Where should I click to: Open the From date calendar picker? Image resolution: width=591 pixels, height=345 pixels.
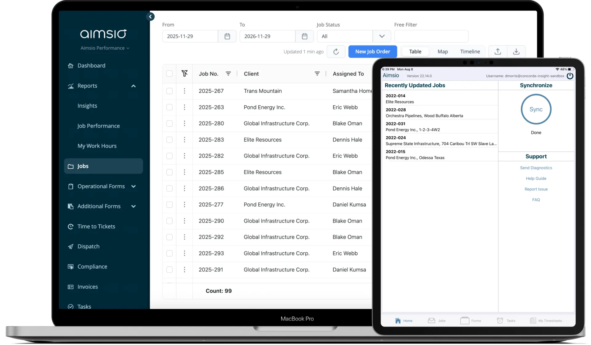[227, 36]
